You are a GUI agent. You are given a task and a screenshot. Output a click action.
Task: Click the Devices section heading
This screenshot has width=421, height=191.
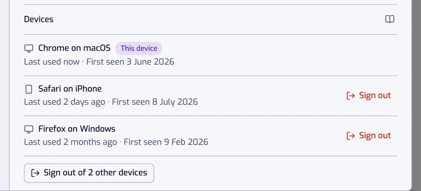click(x=39, y=19)
